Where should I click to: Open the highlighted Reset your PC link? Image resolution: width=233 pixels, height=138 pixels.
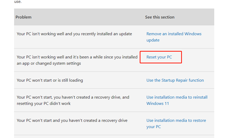click(x=159, y=57)
